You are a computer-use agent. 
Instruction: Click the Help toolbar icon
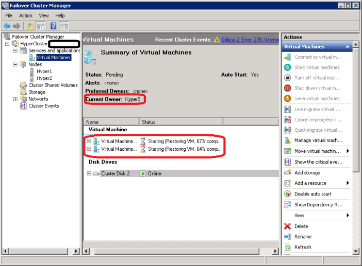pyautogui.click(x=53, y=26)
